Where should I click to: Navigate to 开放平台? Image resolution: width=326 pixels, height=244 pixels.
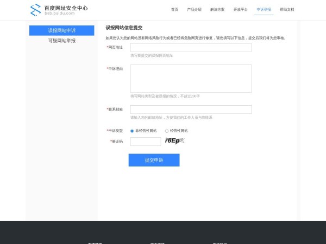pyautogui.click(x=240, y=10)
